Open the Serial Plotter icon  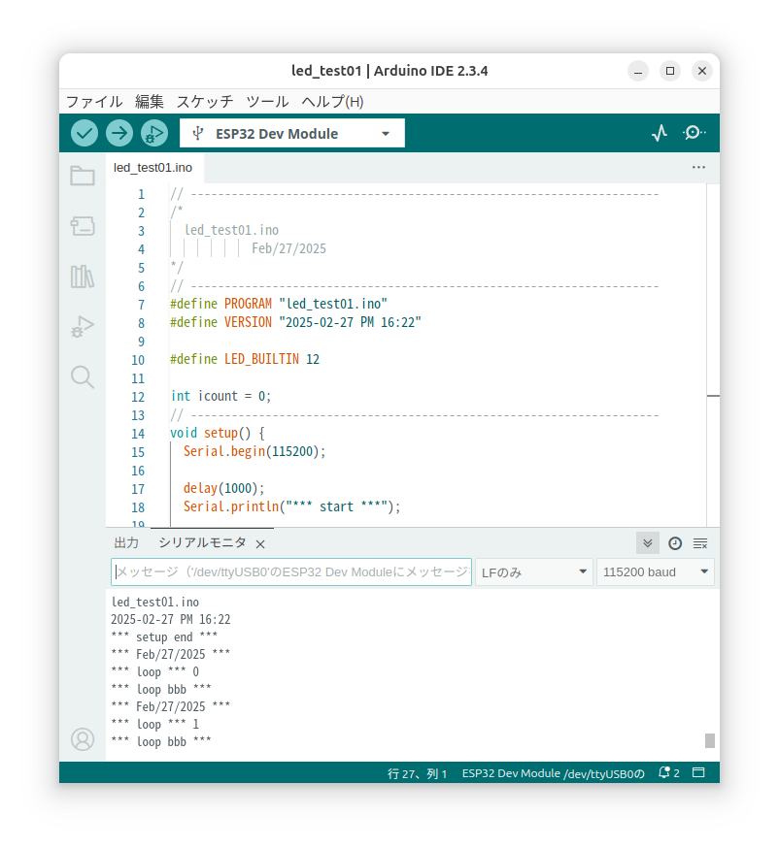point(660,133)
